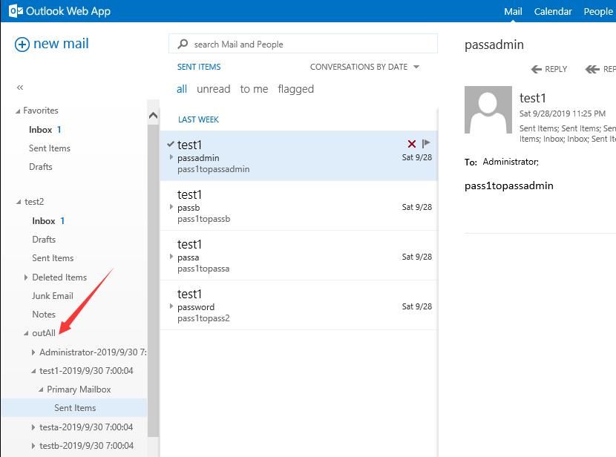Click the passadmin subject in reading pane
The width and height of the screenshot is (616, 457).
[494, 45]
